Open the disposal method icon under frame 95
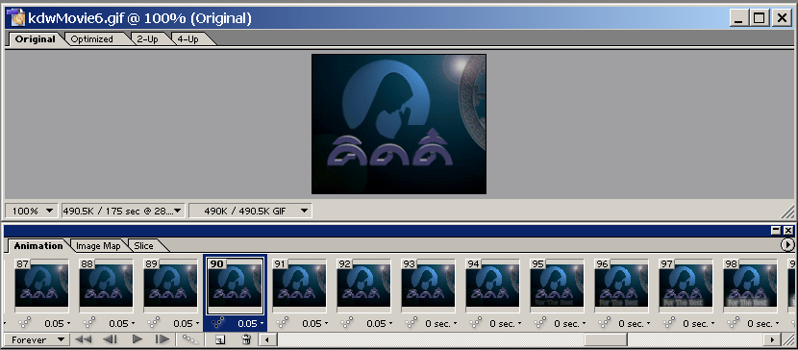The image size is (798, 350). tap(541, 323)
